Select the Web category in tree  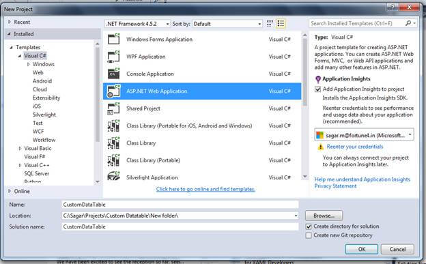point(38,72)
